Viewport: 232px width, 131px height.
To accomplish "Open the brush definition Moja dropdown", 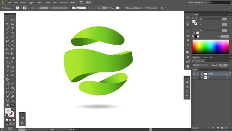I will coord(88,8).
